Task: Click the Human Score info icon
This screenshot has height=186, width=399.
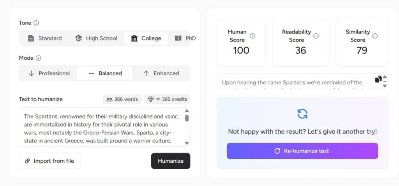Action: 252,36
